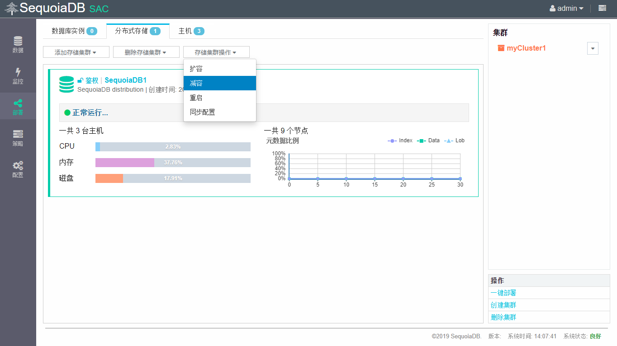This screenshot has height=346, width=617.
Task: Click the SequoiaDB1 database stack icon
Action: [x=66, y=84]
